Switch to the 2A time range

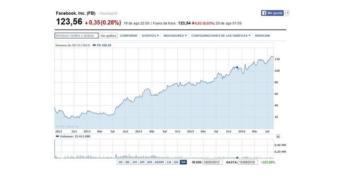[x=176, y=162]
